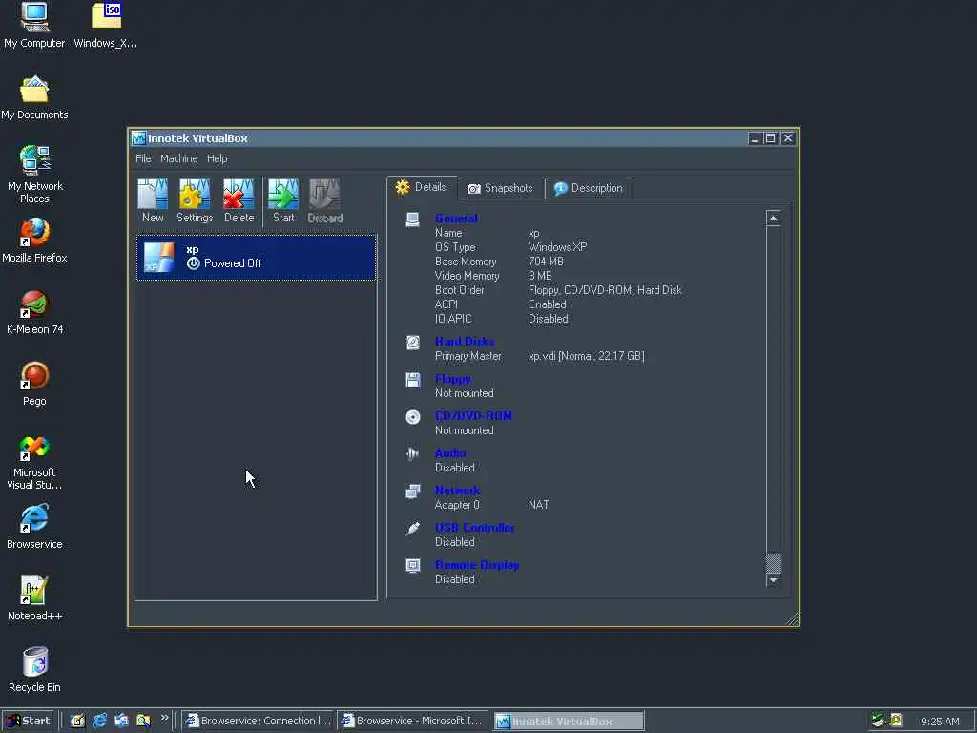Image resolution: width=977 pixels, height=733 pixels.
Task: Open the Remote Display settings link
Action: pyautogui.click(x=477, y=565)
